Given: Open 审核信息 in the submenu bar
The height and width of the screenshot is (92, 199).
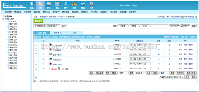Looking at the screenshot, I should tap(27, 12).
